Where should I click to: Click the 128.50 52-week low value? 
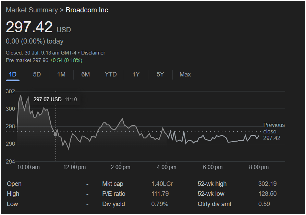pyautogui.click(x=267, y=194)
